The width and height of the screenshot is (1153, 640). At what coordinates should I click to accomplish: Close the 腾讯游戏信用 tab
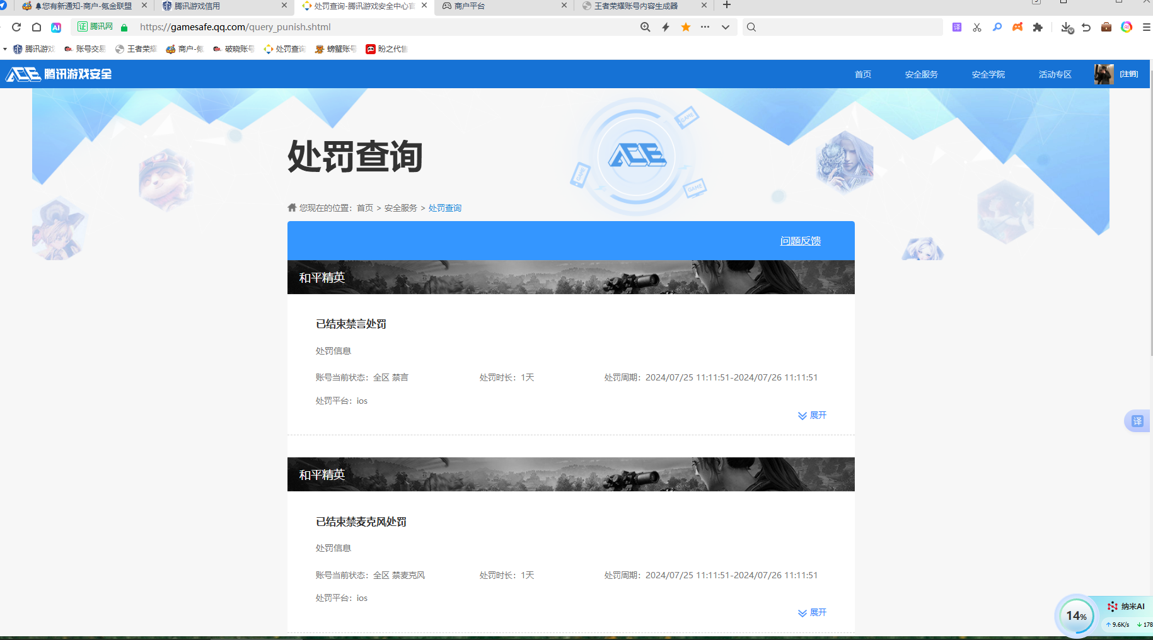[284, 5]
